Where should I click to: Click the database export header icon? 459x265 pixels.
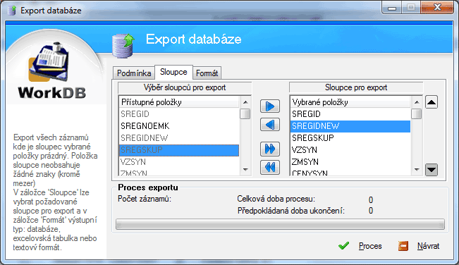123,45
